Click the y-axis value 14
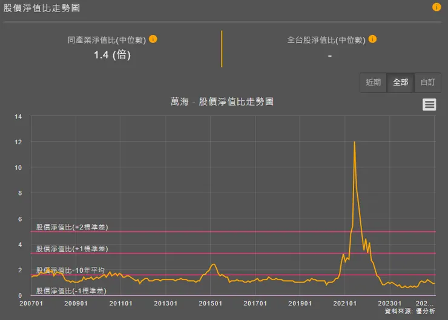Viewport: 448px width, 320px height. point(18,117)
